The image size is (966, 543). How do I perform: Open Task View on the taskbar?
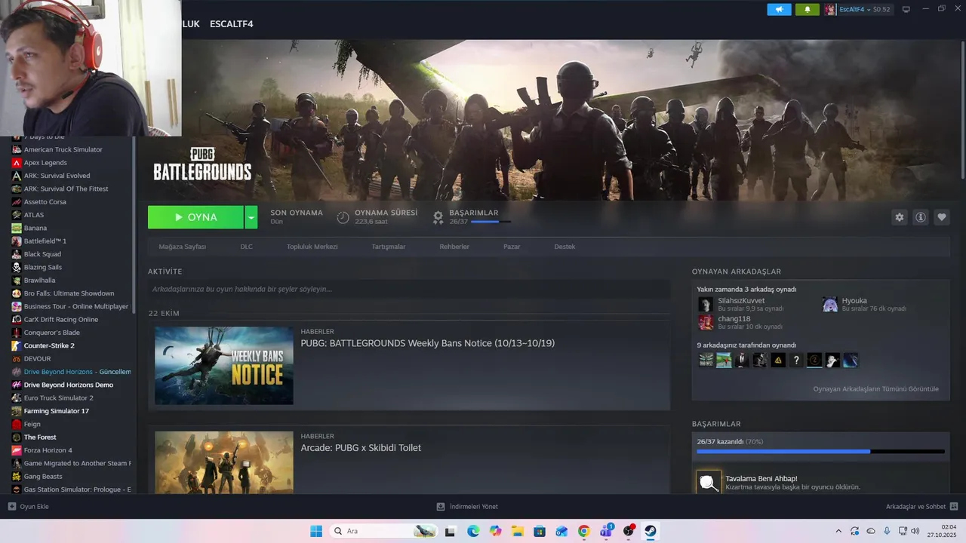pos(451,531)
